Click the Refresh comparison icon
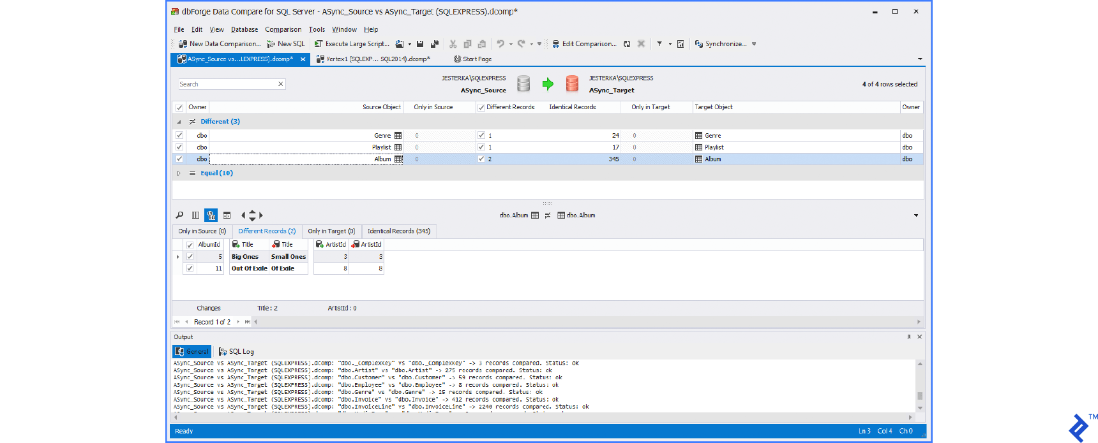 click(627, 44)
